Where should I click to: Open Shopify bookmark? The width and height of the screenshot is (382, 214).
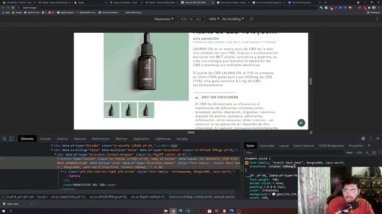(x=17, y=12)
